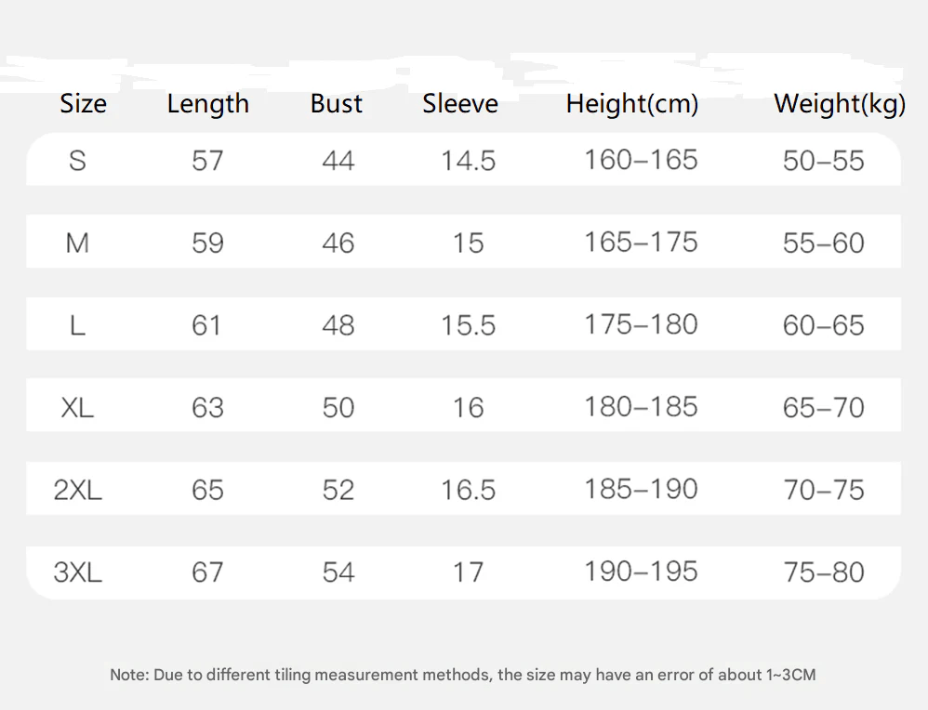The width and height of the screenshot is (928, 710).
Task: Click length value 65 in 2XL row
Action: tap(207, 490)
